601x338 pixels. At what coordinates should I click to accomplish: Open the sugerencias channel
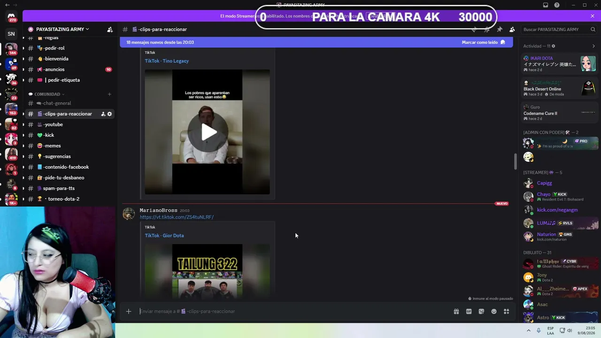[x=69, y=156]
